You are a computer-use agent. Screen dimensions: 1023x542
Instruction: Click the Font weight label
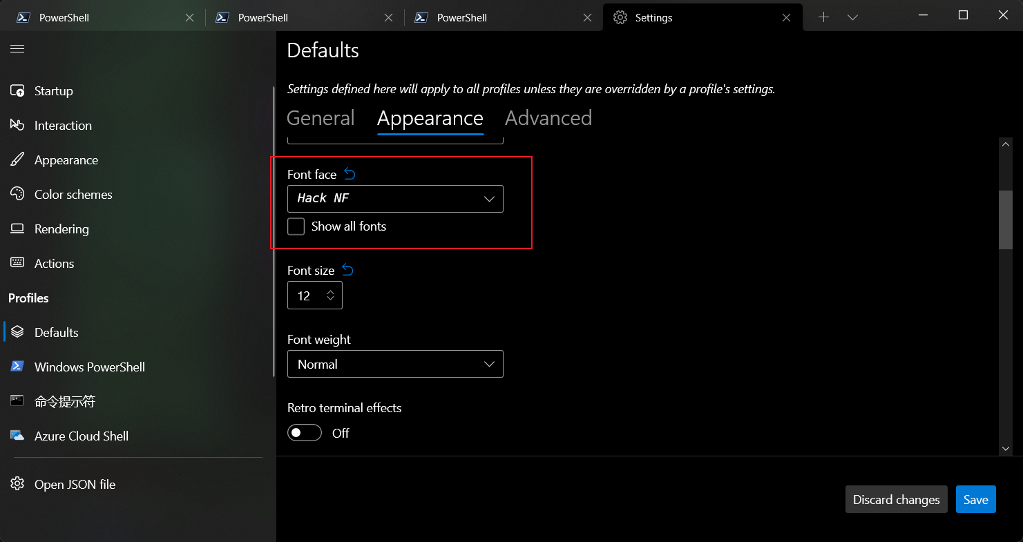point(319,339)
